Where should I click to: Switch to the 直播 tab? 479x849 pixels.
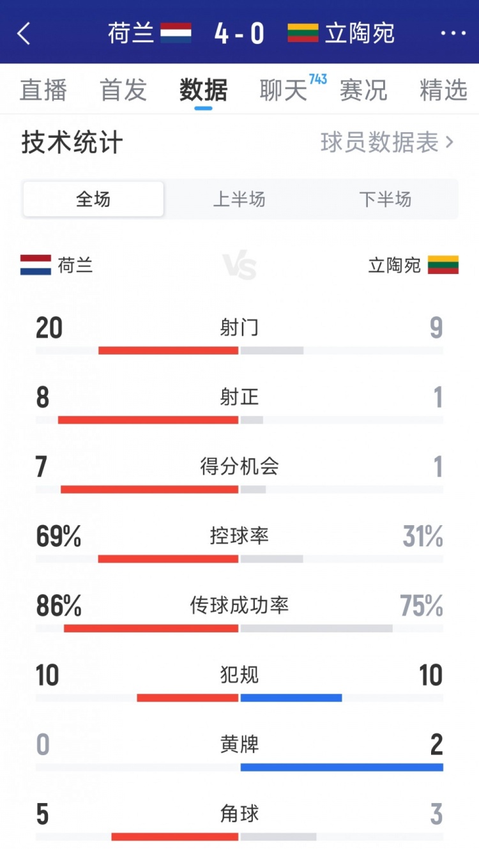[x=43, y=91]
